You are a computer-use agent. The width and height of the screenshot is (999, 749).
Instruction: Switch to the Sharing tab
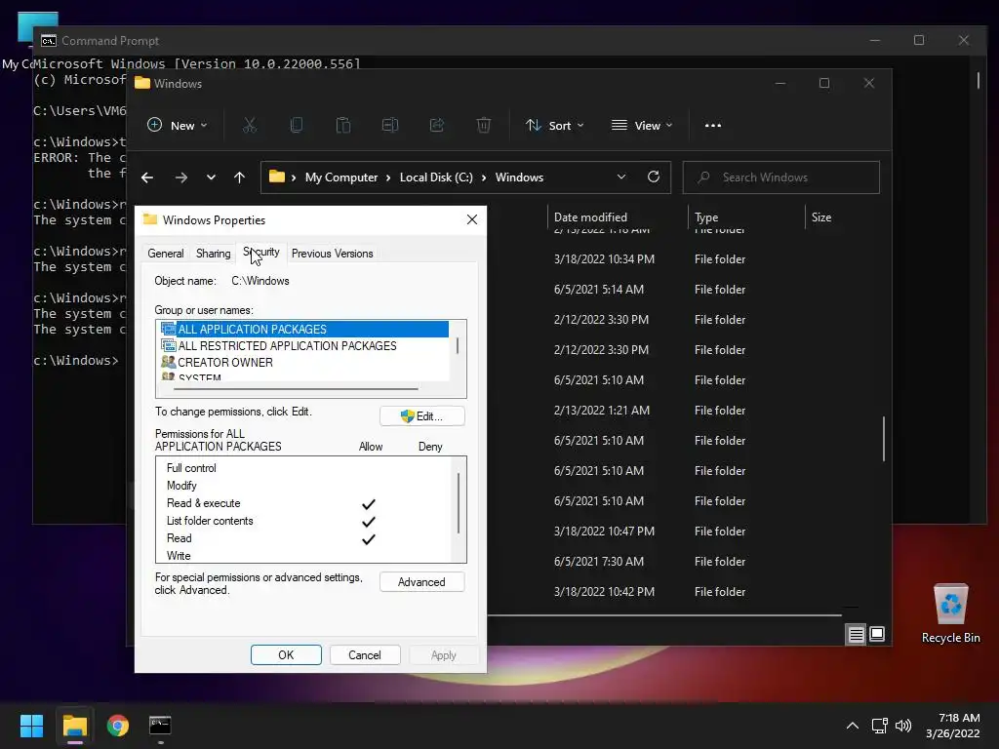pos(214,254)
